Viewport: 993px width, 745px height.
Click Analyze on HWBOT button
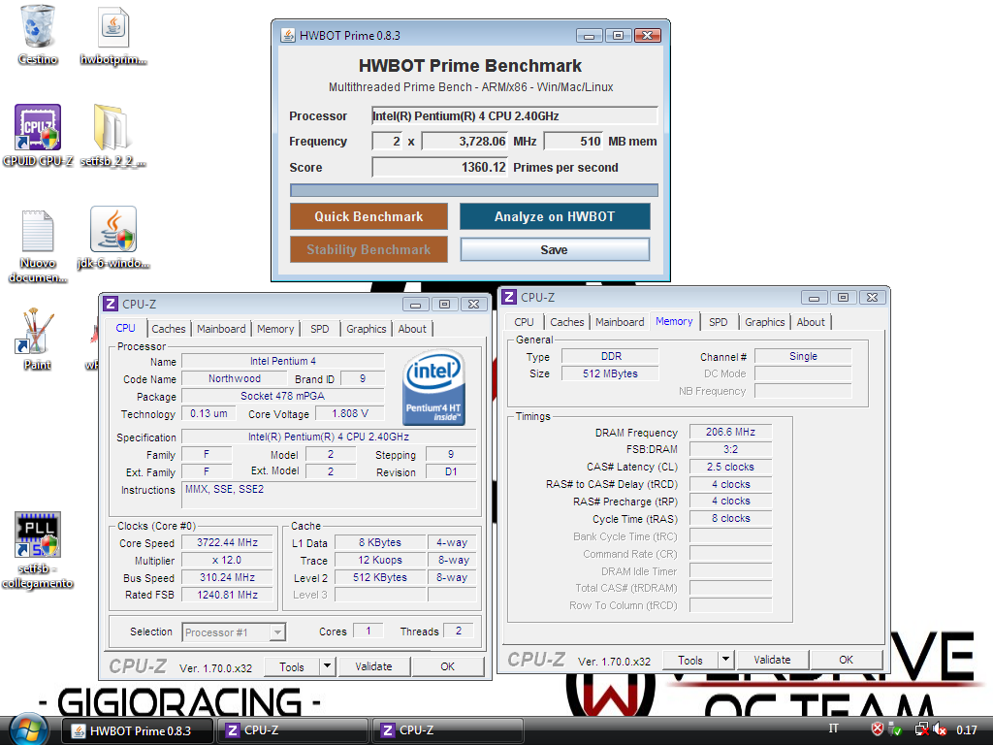pos(555,216)
